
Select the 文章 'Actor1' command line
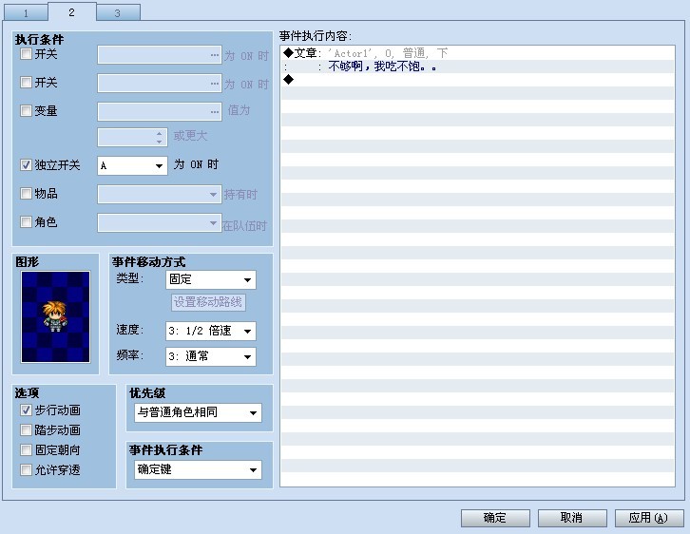point(477,53)
